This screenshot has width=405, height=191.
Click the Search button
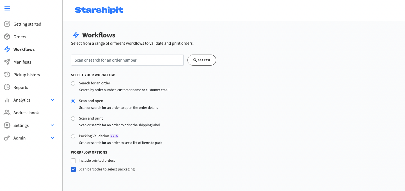[202, 60]
